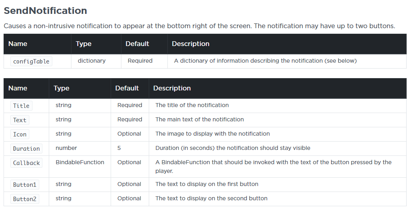Click the "dictionary" type cell

point(92,61)
